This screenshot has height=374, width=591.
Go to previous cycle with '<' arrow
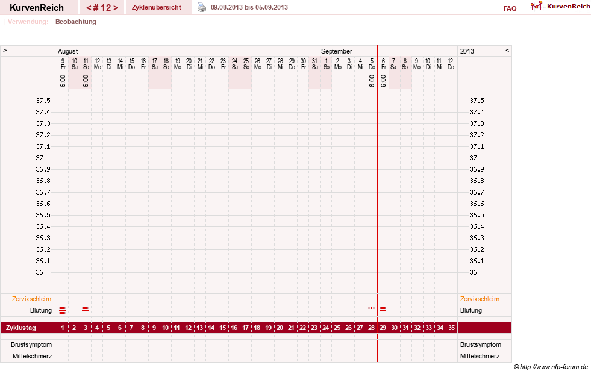[x=89, y=8]
